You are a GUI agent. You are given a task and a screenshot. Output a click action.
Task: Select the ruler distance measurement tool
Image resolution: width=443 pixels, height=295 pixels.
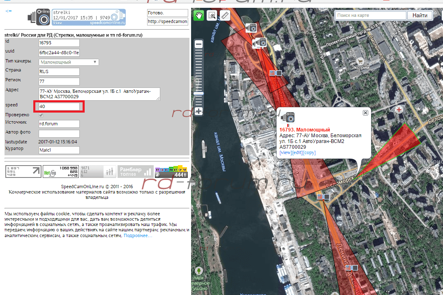coord(224,16)
